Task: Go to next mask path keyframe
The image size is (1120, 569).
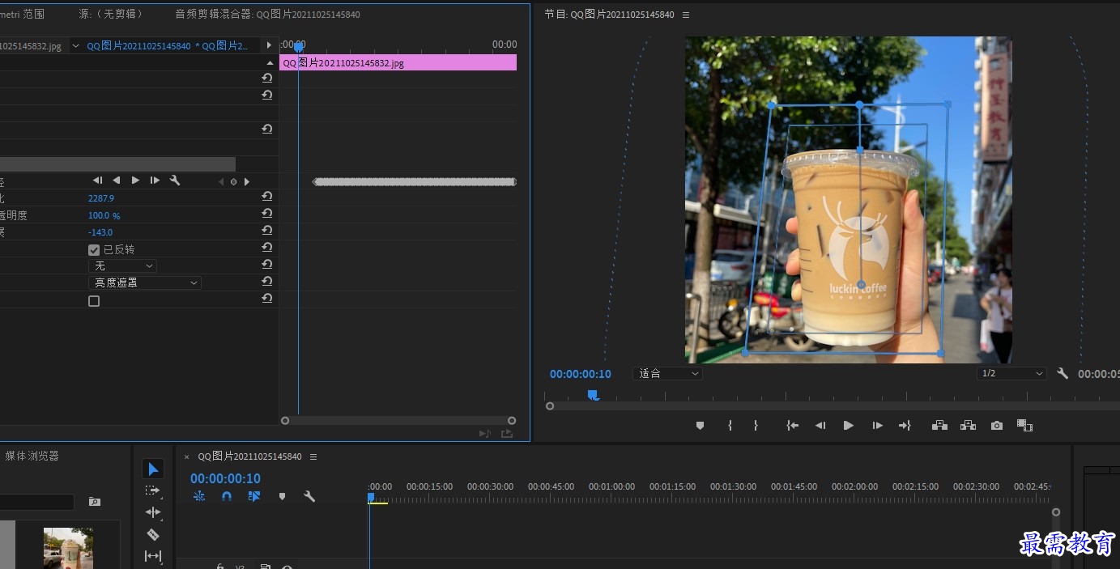Action: 247,181
